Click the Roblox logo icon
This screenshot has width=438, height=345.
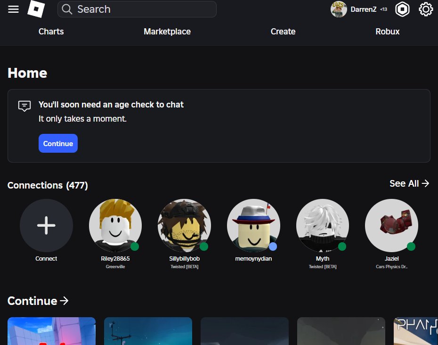click(x=36, y=9)
